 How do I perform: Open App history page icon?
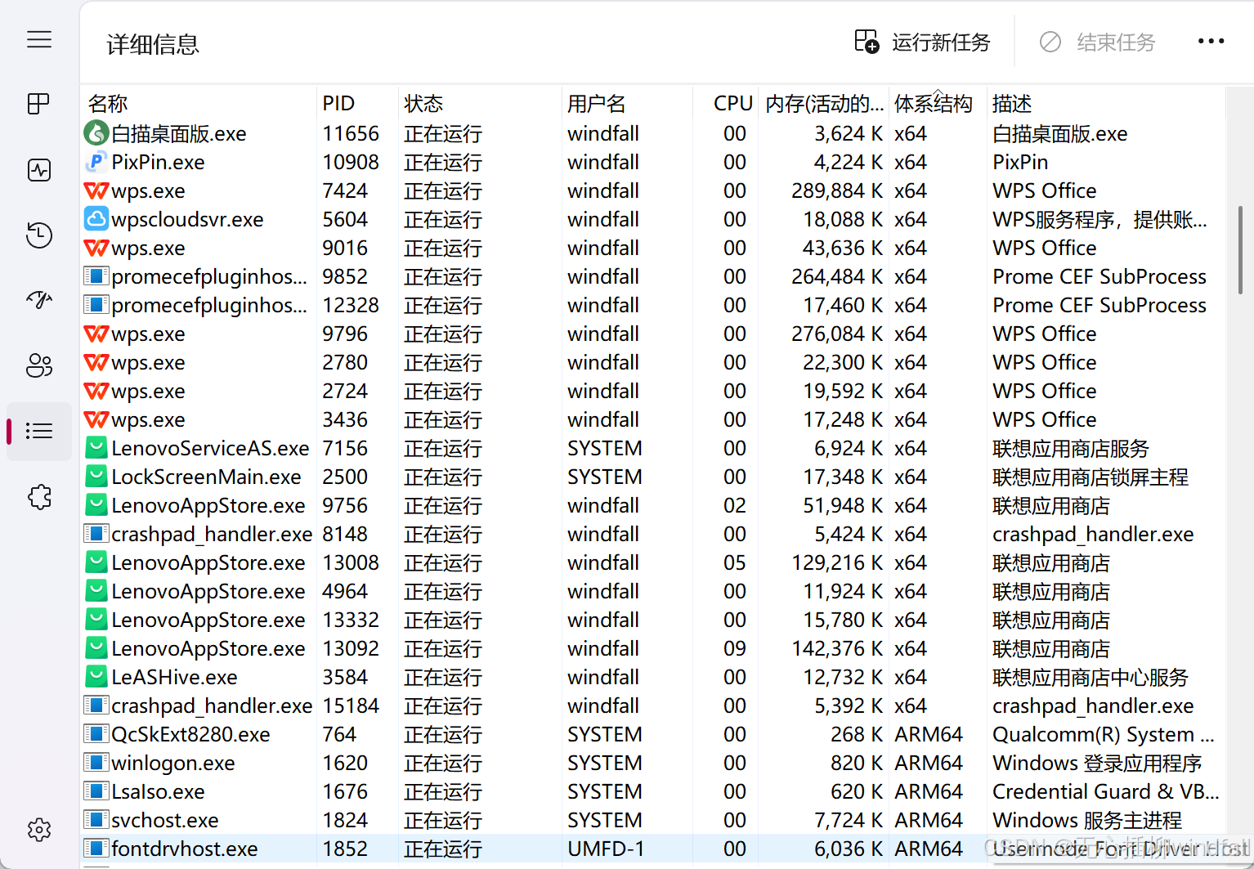click(x=38, y=235)
